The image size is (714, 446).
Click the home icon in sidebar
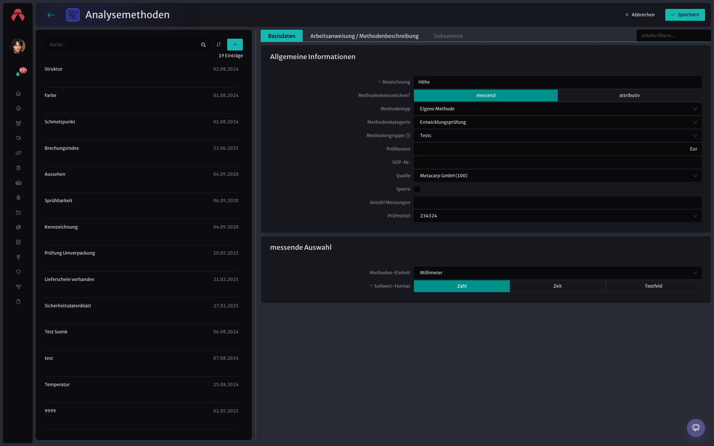tap(18, 94)
